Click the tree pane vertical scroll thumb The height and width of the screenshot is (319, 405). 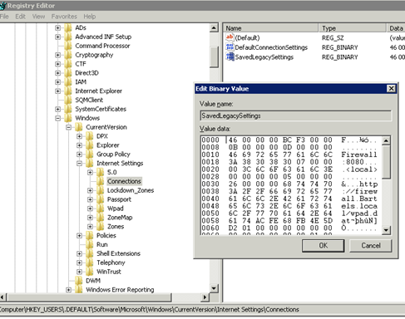pos(214,57)
